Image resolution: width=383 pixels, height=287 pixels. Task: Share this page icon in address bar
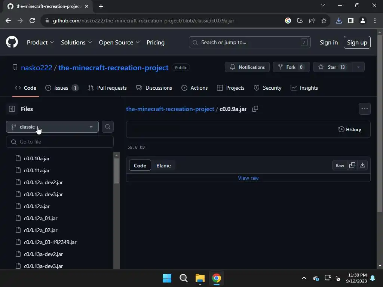point(312,21)
